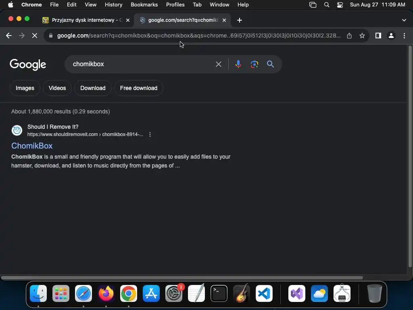The height and width of the screenshot is (310, 413).
Task: Share this page via the share icon
Action: (349, 36)
